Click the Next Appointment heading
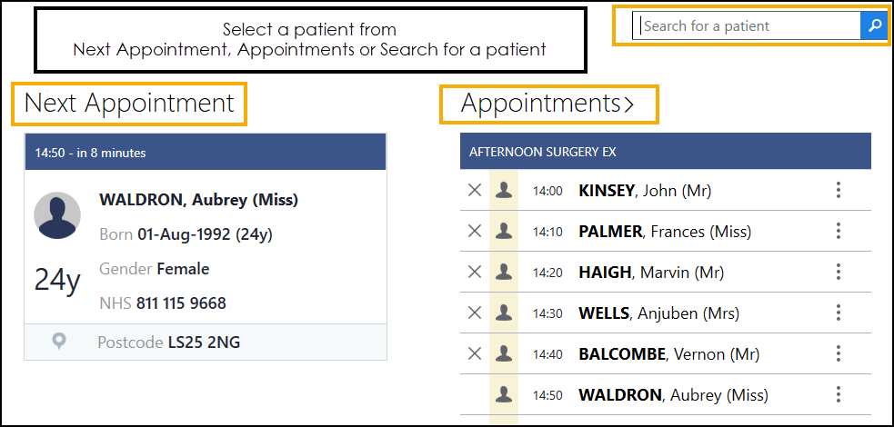 129,104
